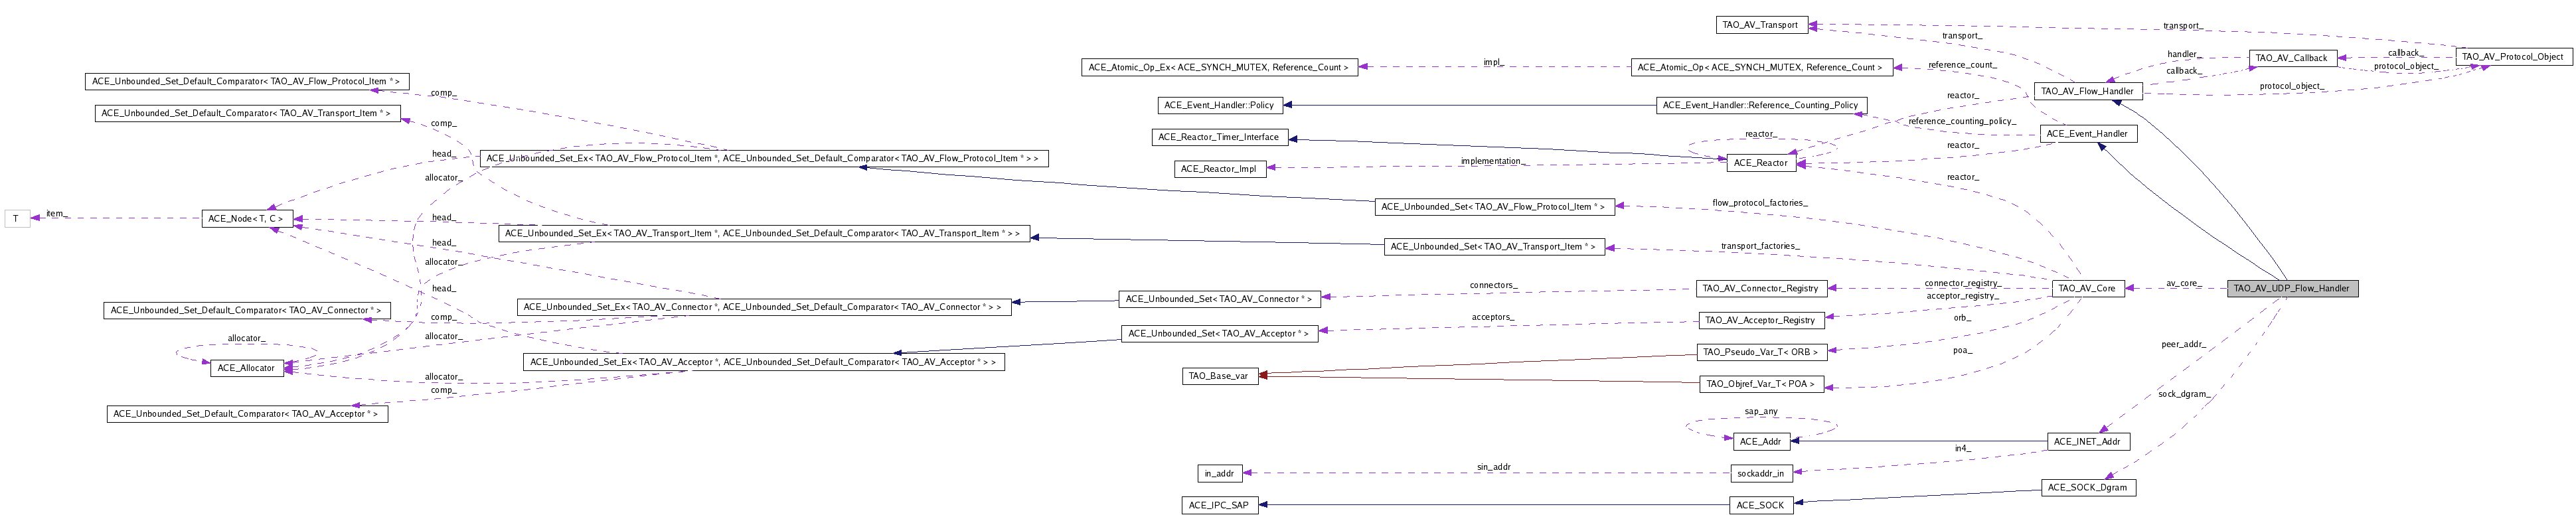Click TAO_AV_Connector_Registry node
Screen dimensions: 2576x517
tap(1761, 288)
